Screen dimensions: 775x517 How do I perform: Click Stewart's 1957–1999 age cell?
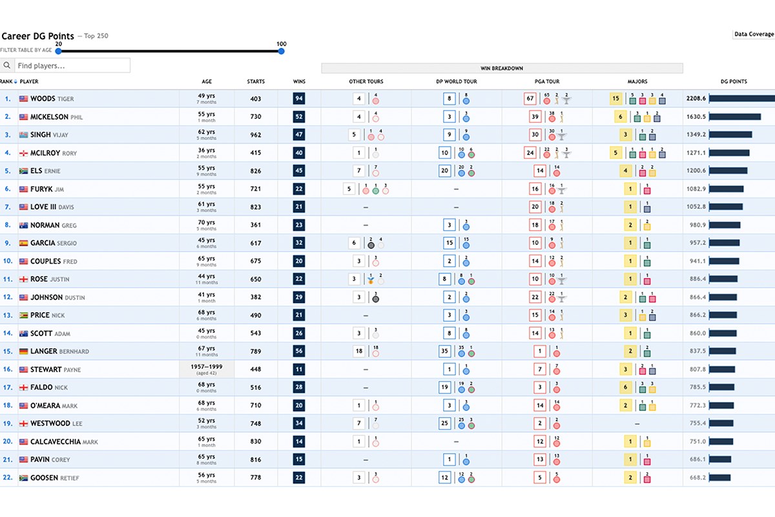click(x=207, y=370)
